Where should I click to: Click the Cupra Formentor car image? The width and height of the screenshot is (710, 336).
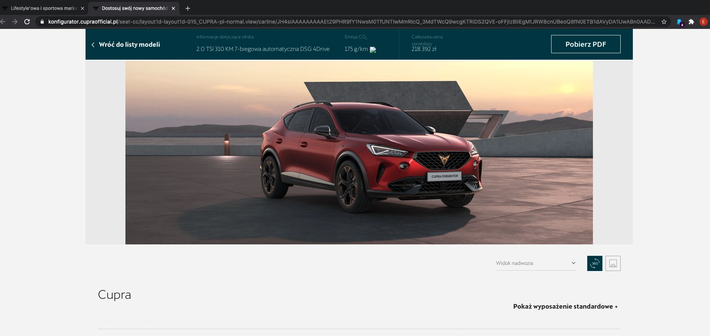click(359, 152)
